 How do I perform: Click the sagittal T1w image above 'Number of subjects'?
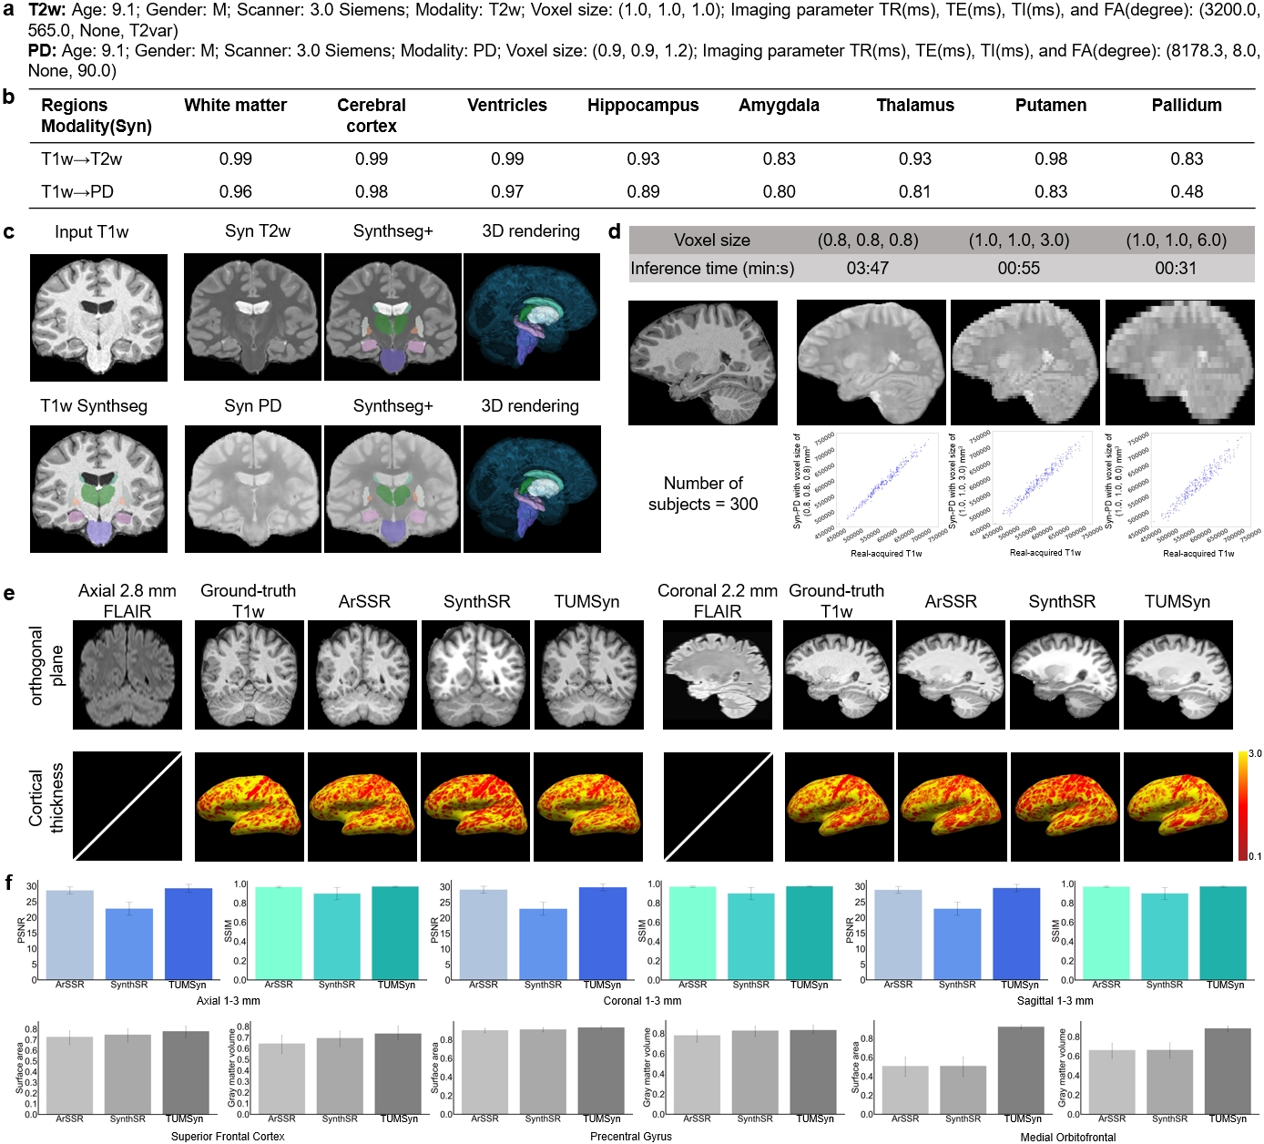(x=703, y=363)
